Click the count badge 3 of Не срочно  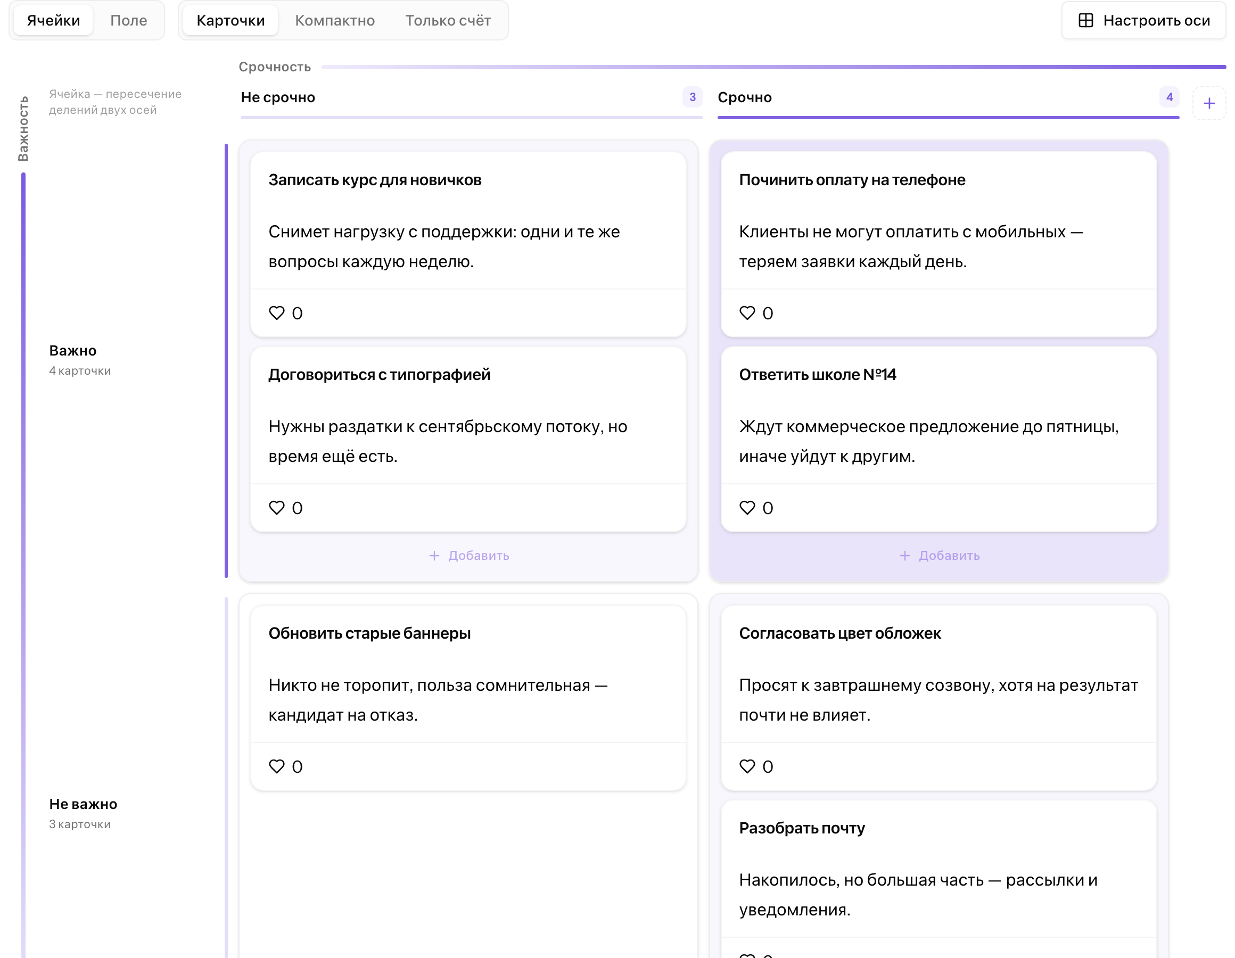click(x=692, y=97)
